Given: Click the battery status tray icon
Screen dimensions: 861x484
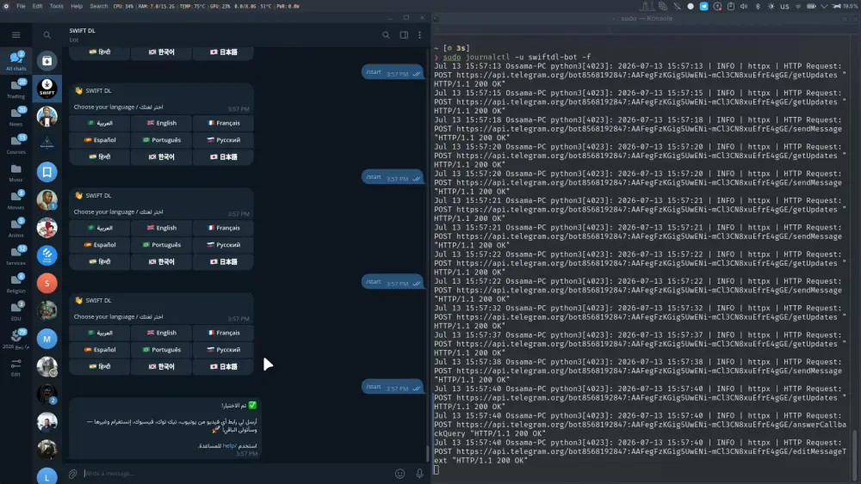Looking at the screenshot, I should coord(811,6).
